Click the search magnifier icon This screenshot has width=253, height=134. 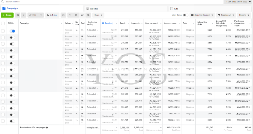click(x=2, y=2)
